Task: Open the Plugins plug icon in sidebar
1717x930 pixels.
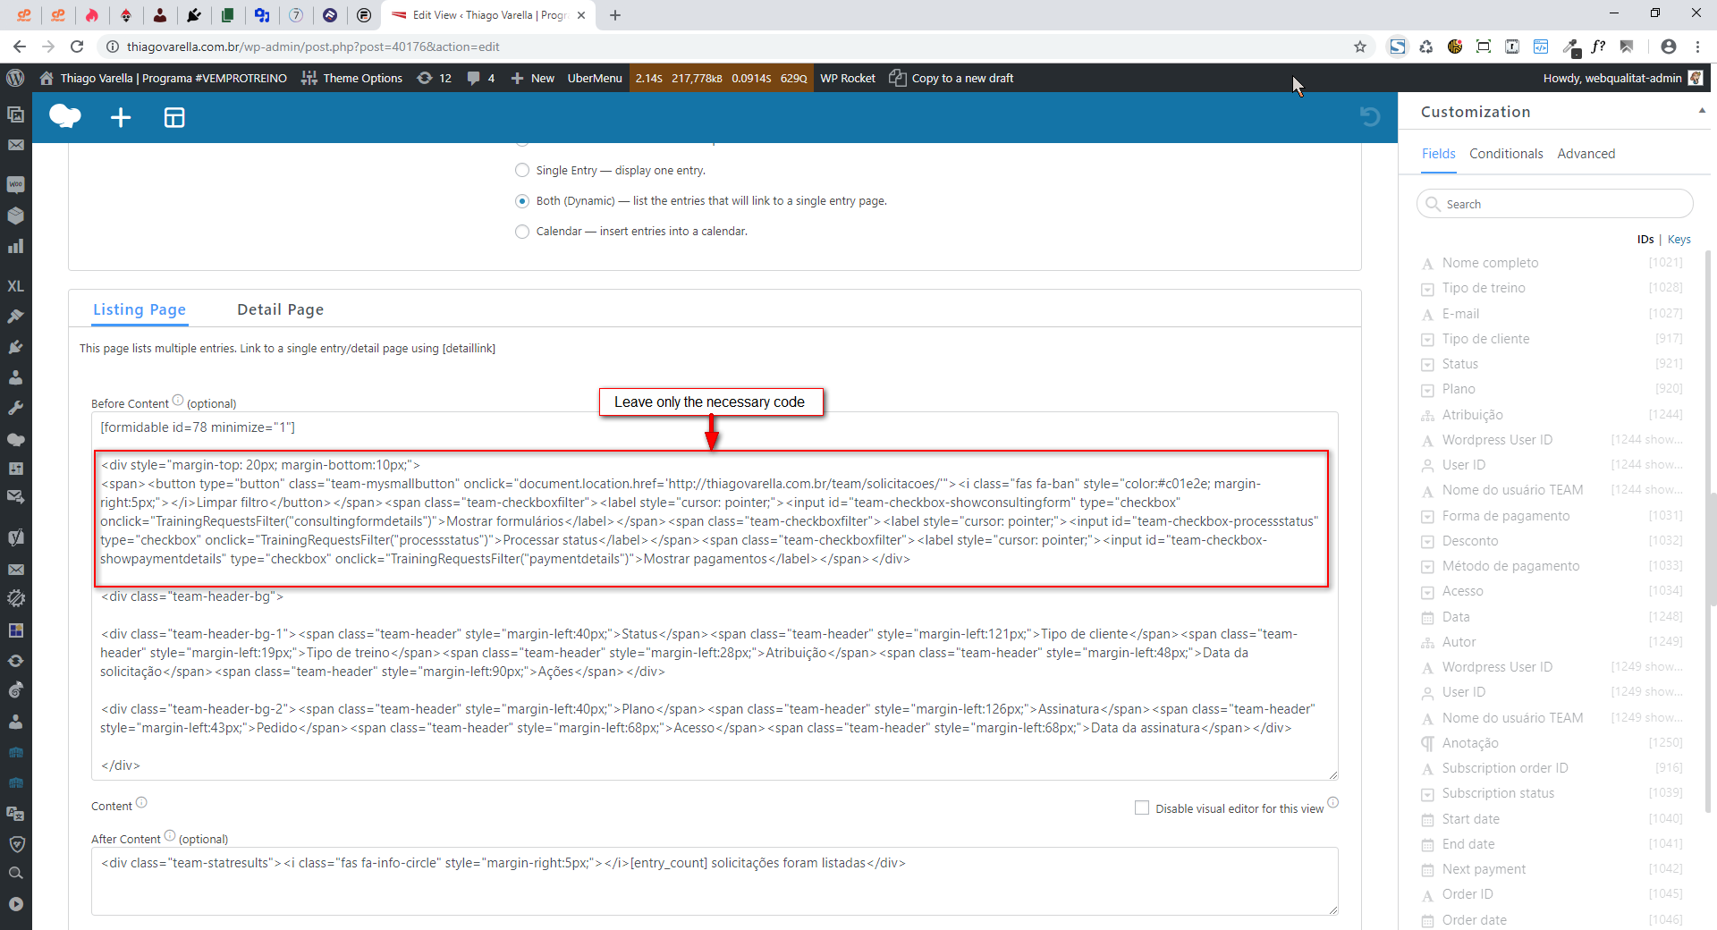Action: 15,347
